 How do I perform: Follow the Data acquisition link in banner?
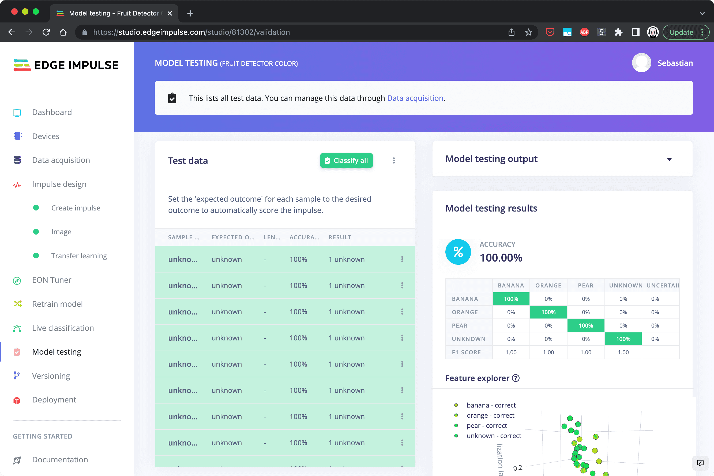coord(415,98)
